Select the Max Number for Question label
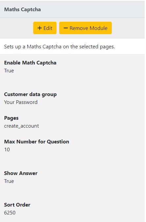The image size is (146, 222). click(37, 142)
